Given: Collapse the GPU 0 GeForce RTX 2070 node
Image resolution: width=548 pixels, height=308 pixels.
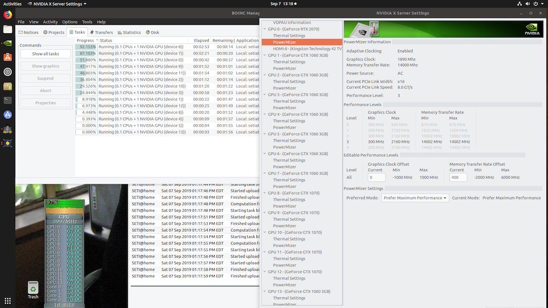Looking at the screenshot, I should 265,29.
